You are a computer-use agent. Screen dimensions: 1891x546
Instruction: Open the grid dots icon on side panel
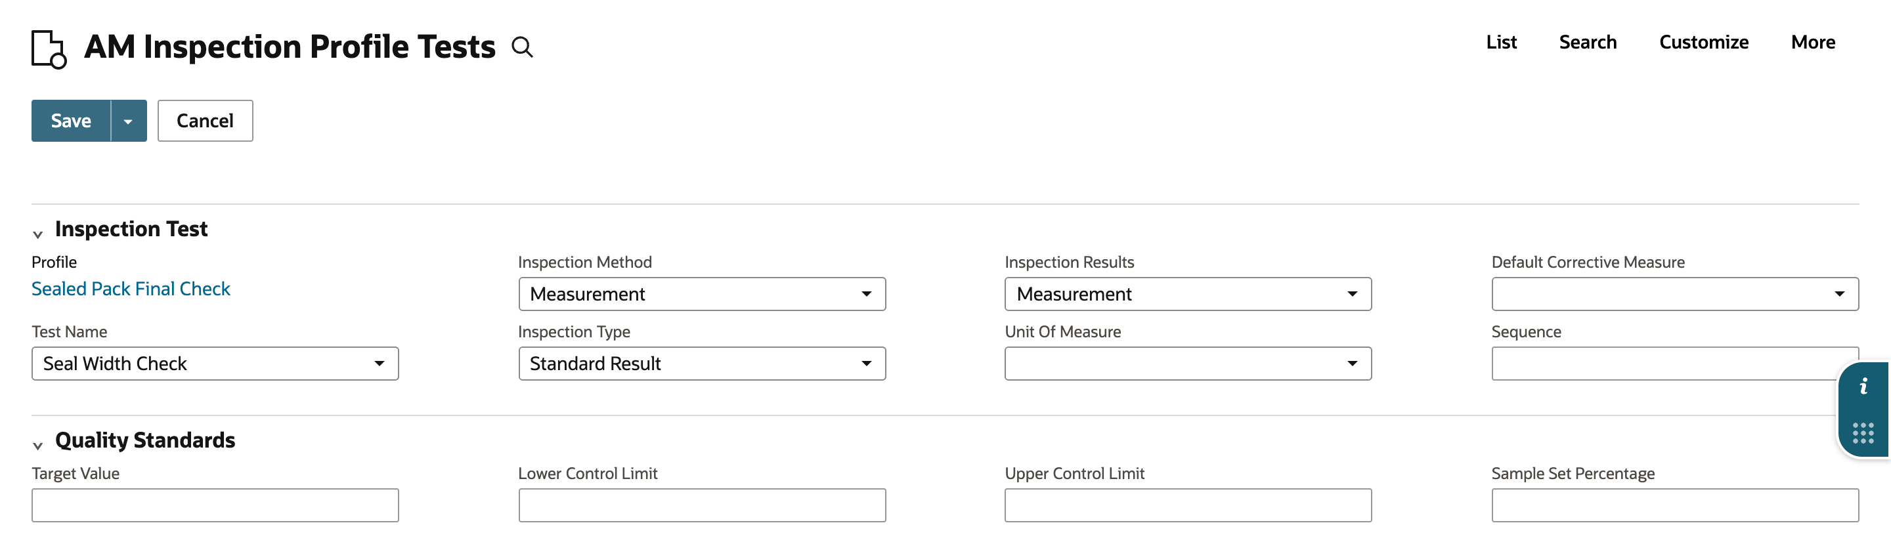click(1863, 433)
